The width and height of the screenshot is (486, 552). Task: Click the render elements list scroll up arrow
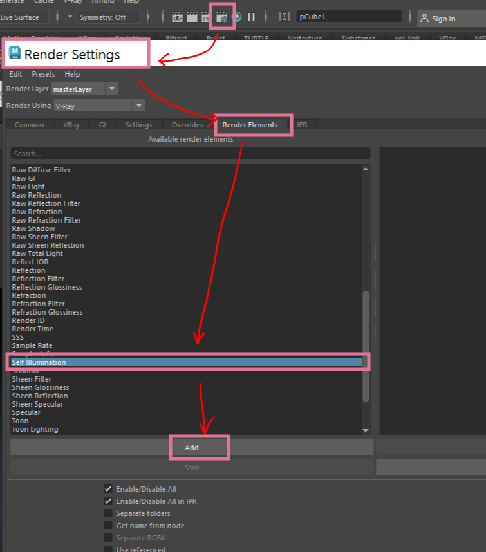pos(366,169)
